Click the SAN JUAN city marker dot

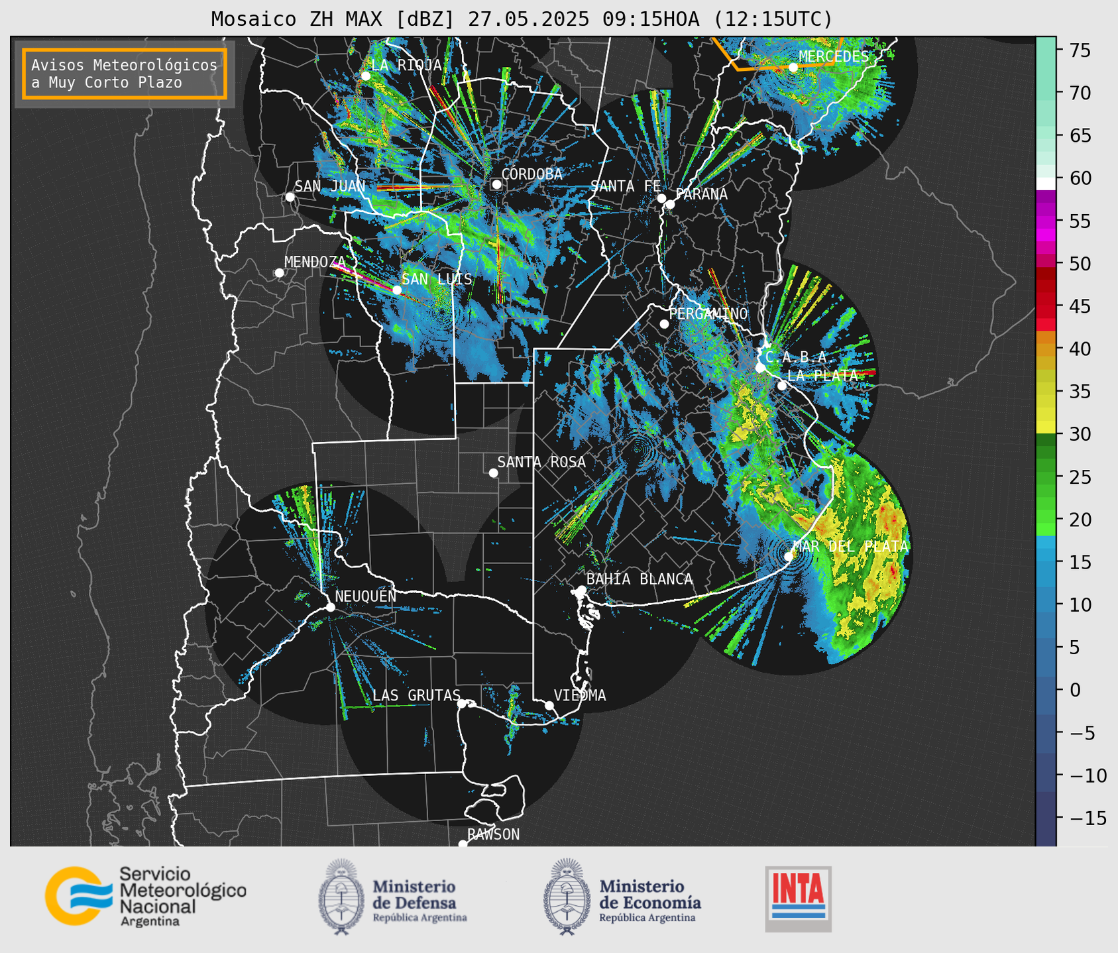290,197
